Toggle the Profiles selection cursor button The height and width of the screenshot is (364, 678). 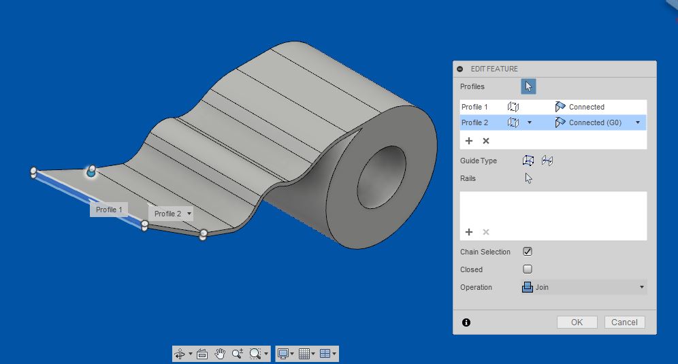(528, 86)
